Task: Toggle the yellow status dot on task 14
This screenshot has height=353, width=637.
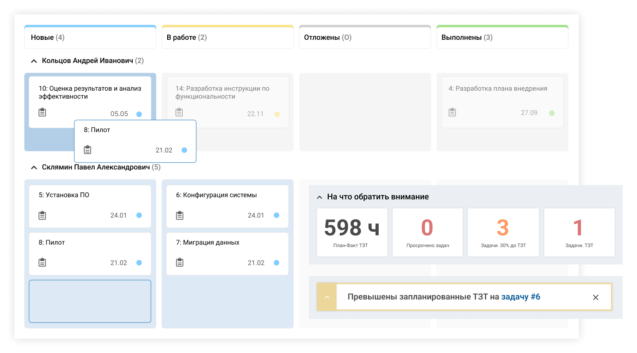Action: [277, 114]
